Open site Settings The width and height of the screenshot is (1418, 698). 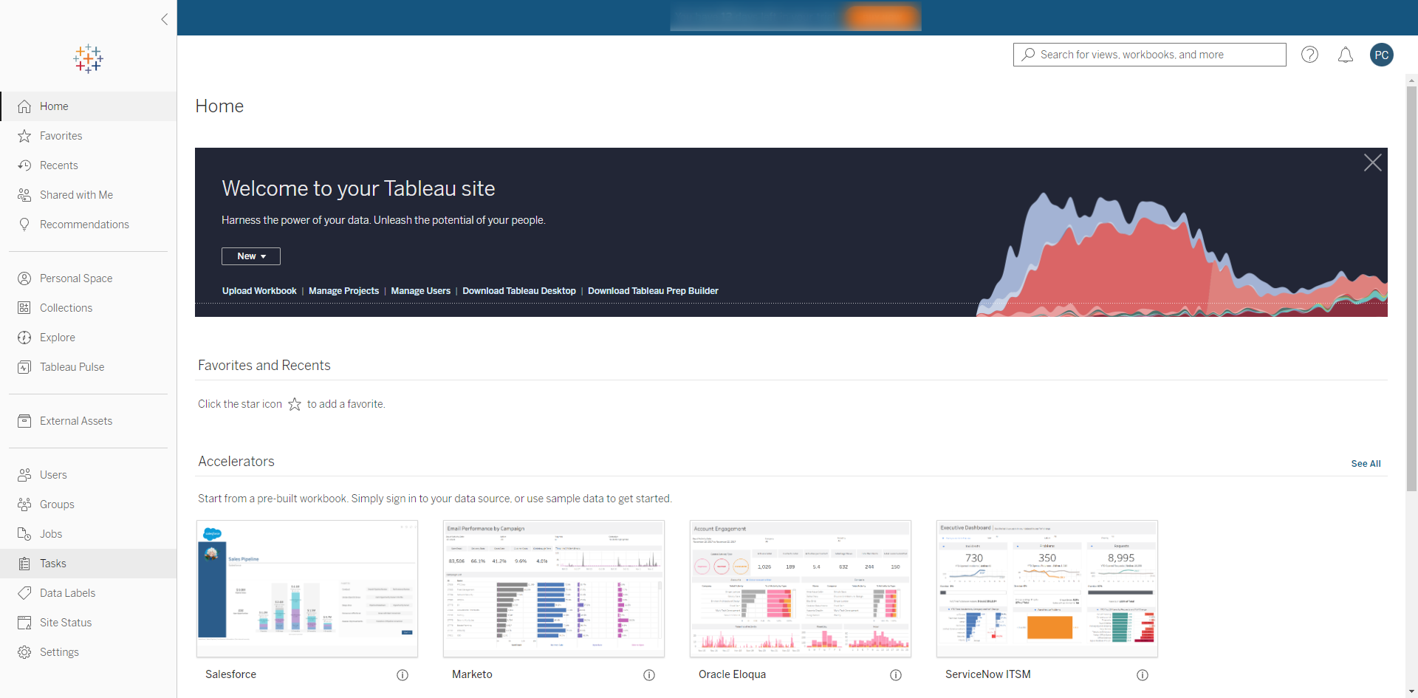[89, 652]
